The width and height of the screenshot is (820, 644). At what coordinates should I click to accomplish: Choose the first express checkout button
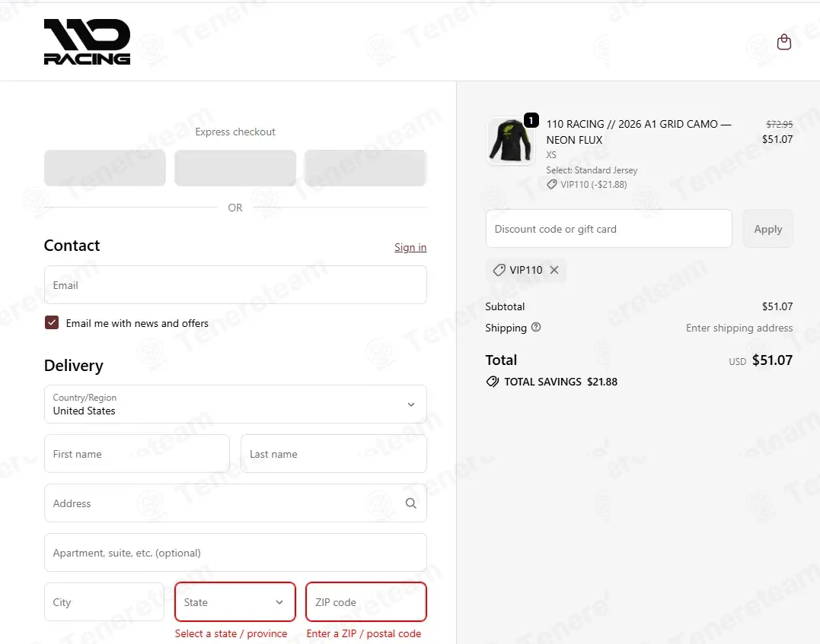tap(105, 168)
